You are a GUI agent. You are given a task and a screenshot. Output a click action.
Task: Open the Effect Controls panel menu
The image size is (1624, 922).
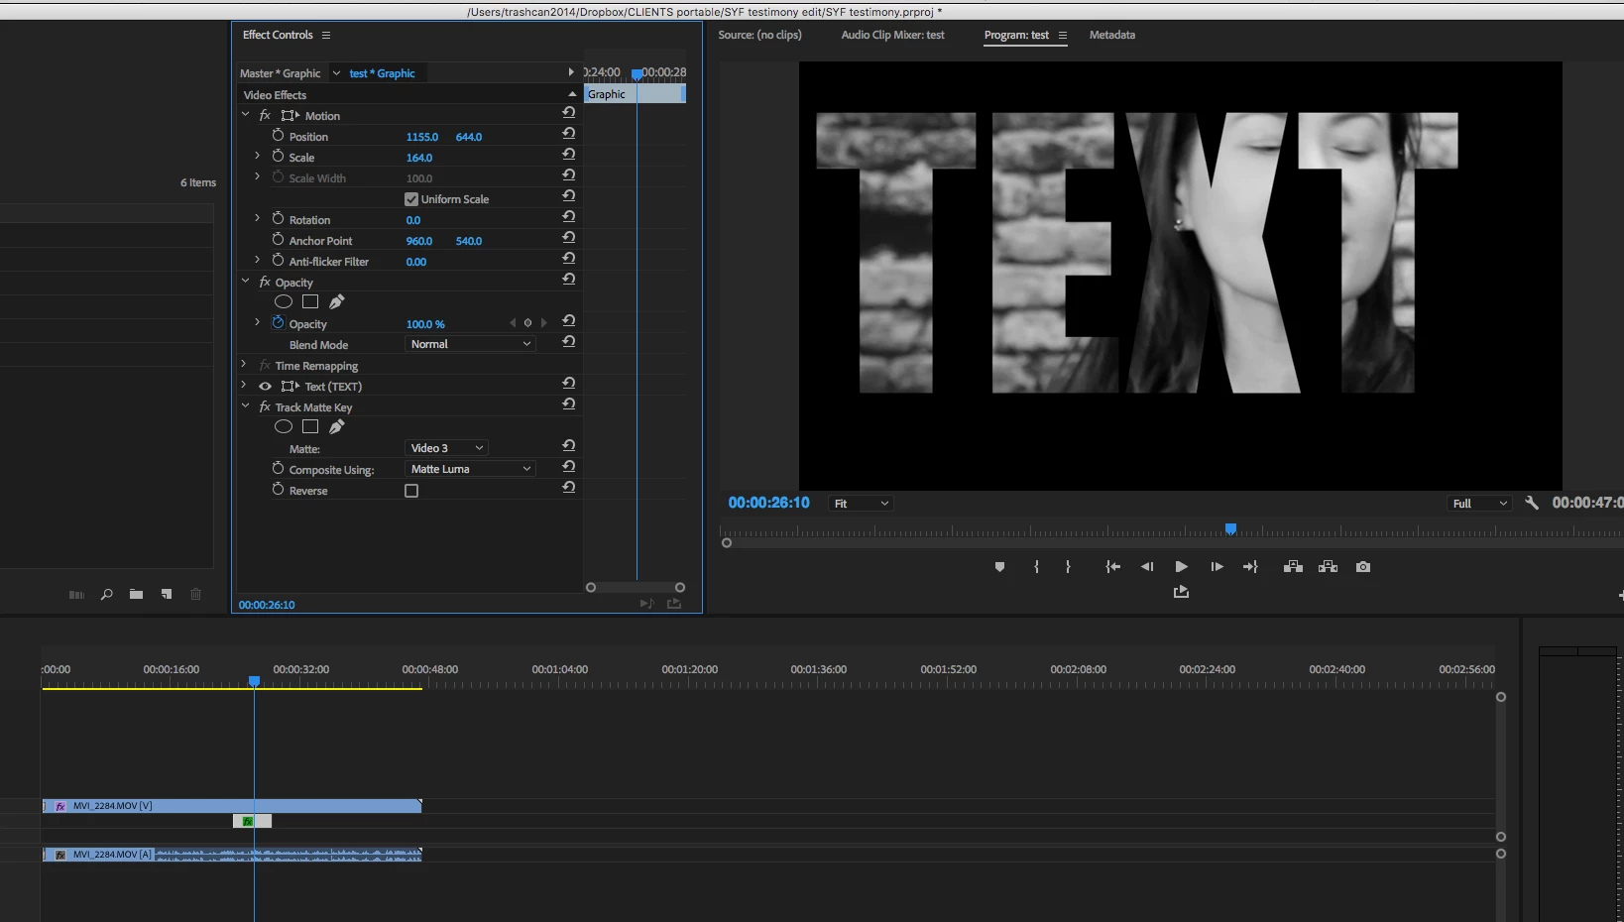pyautogui.click(x=326, y=36)
